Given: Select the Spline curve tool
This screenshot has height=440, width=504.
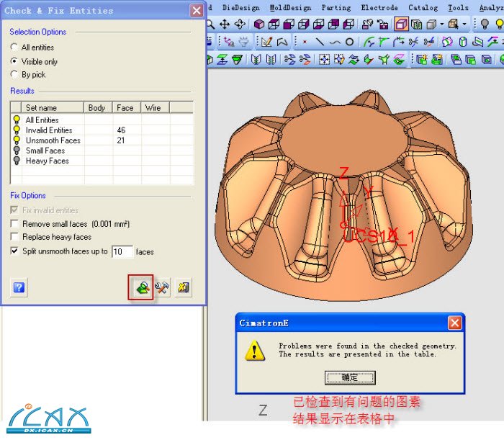Looking at the screenshot, I should click(336, 42).
